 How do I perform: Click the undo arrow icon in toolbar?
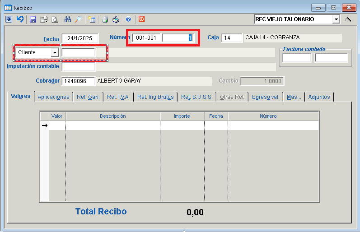[20, 19]
